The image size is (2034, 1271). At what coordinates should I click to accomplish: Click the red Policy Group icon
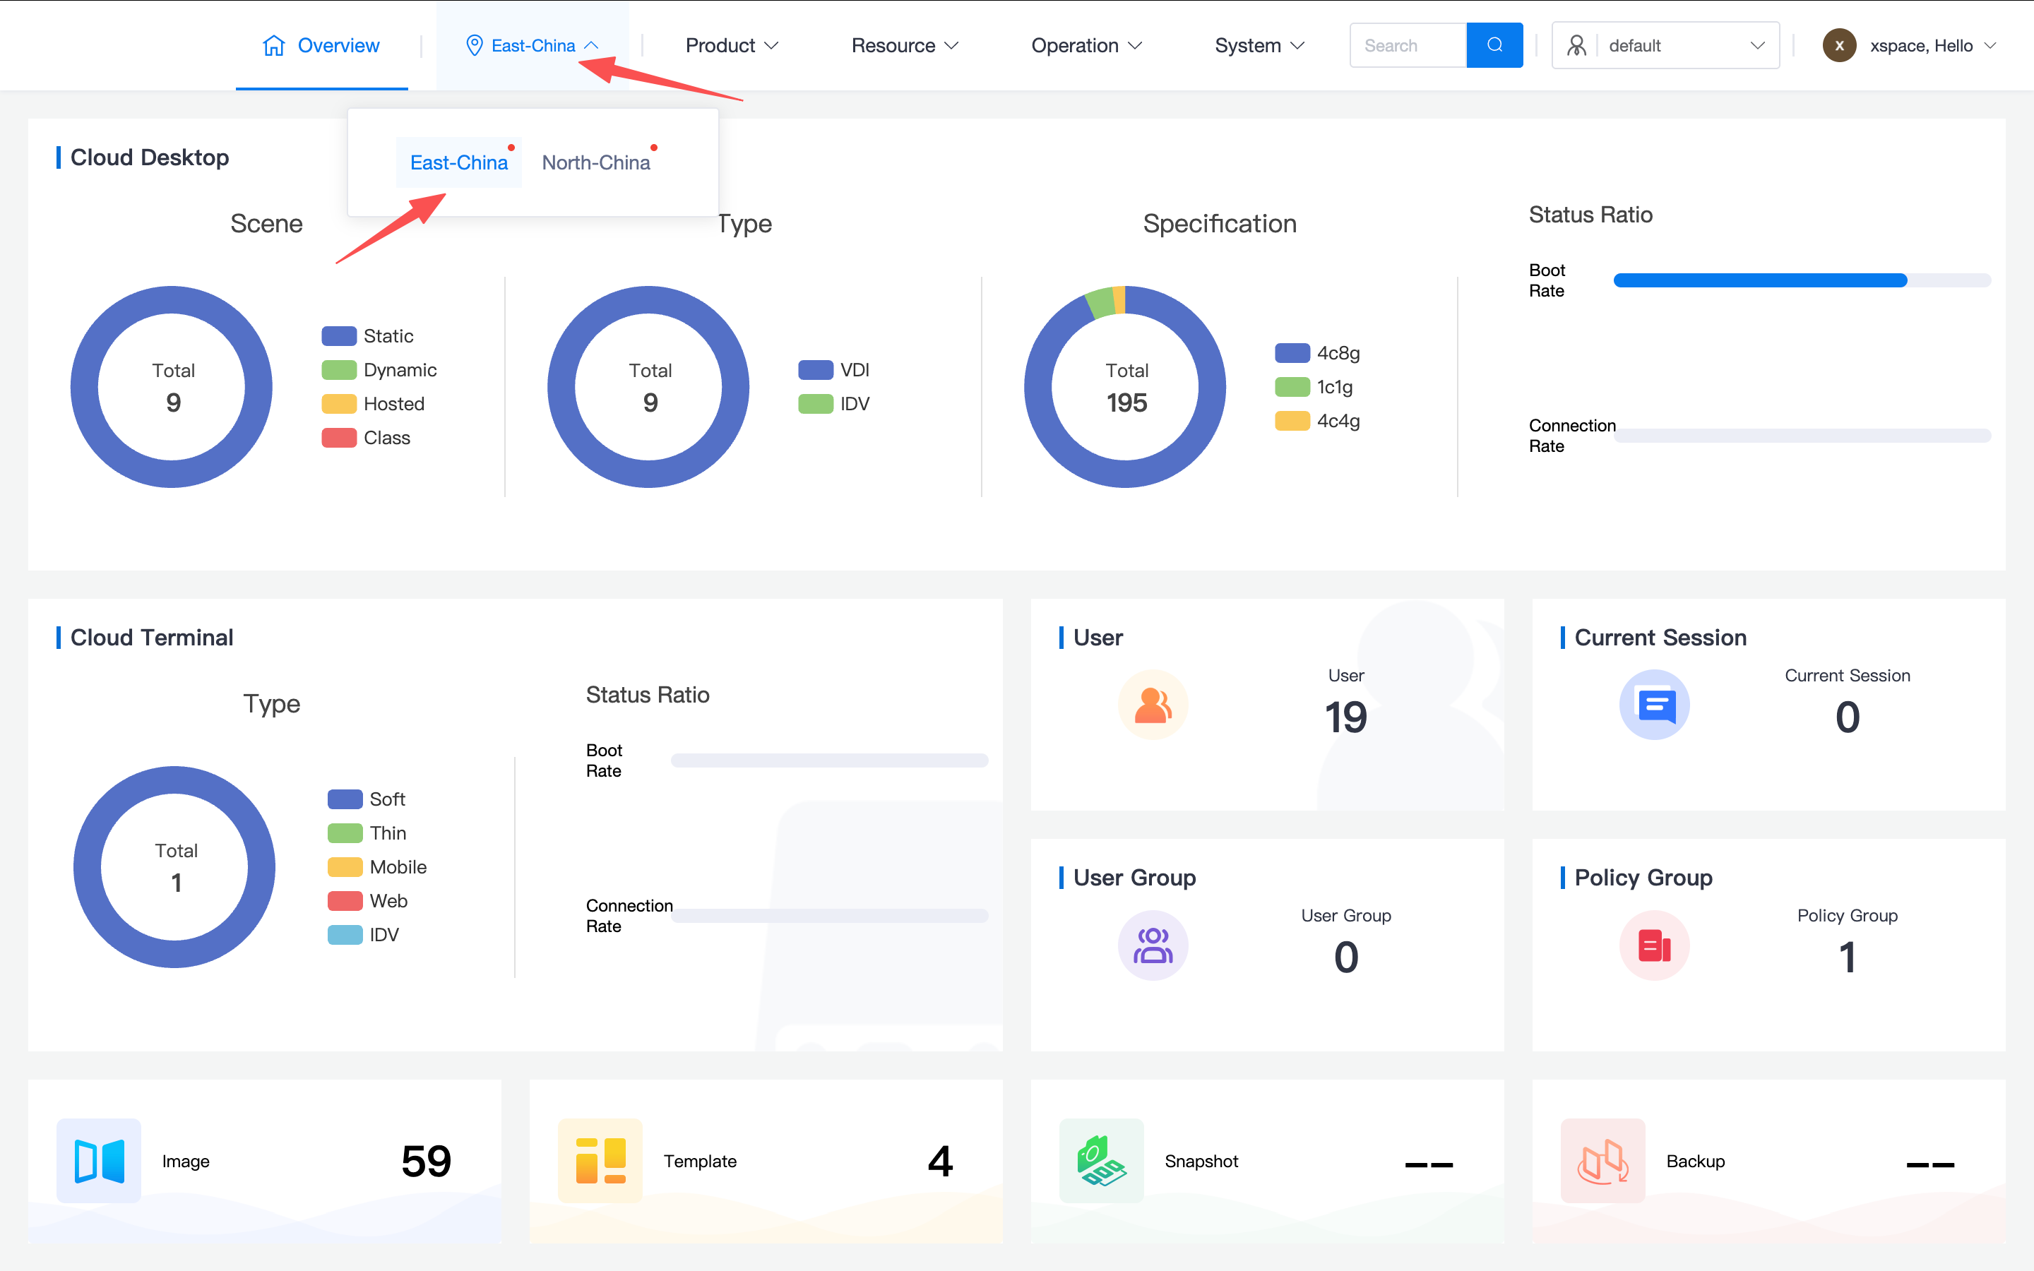1653,945
